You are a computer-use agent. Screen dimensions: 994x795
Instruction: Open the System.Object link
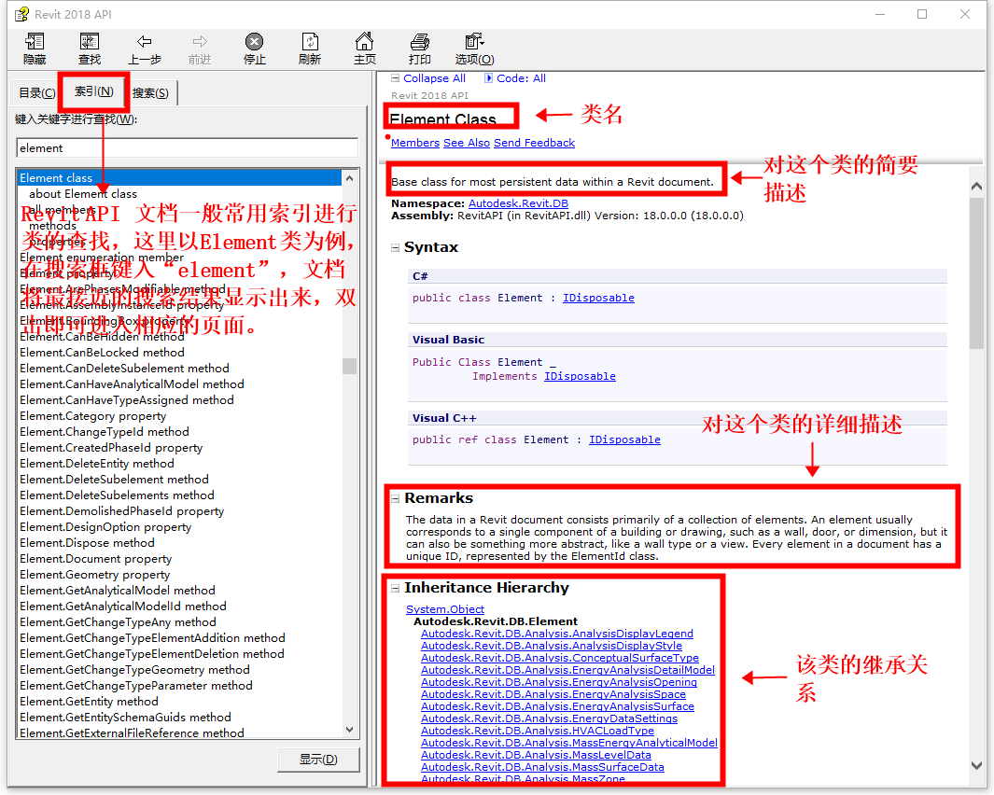[445, 609]
